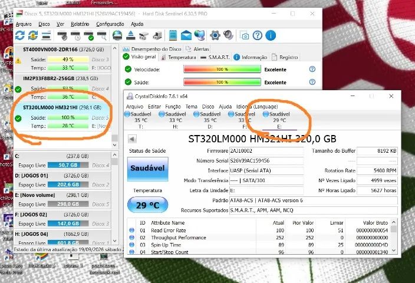Click the refresh icon with the warning sign

coord(33,35)
